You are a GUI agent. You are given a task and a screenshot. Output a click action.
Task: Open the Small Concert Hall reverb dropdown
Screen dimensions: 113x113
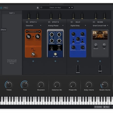[100, 26]
